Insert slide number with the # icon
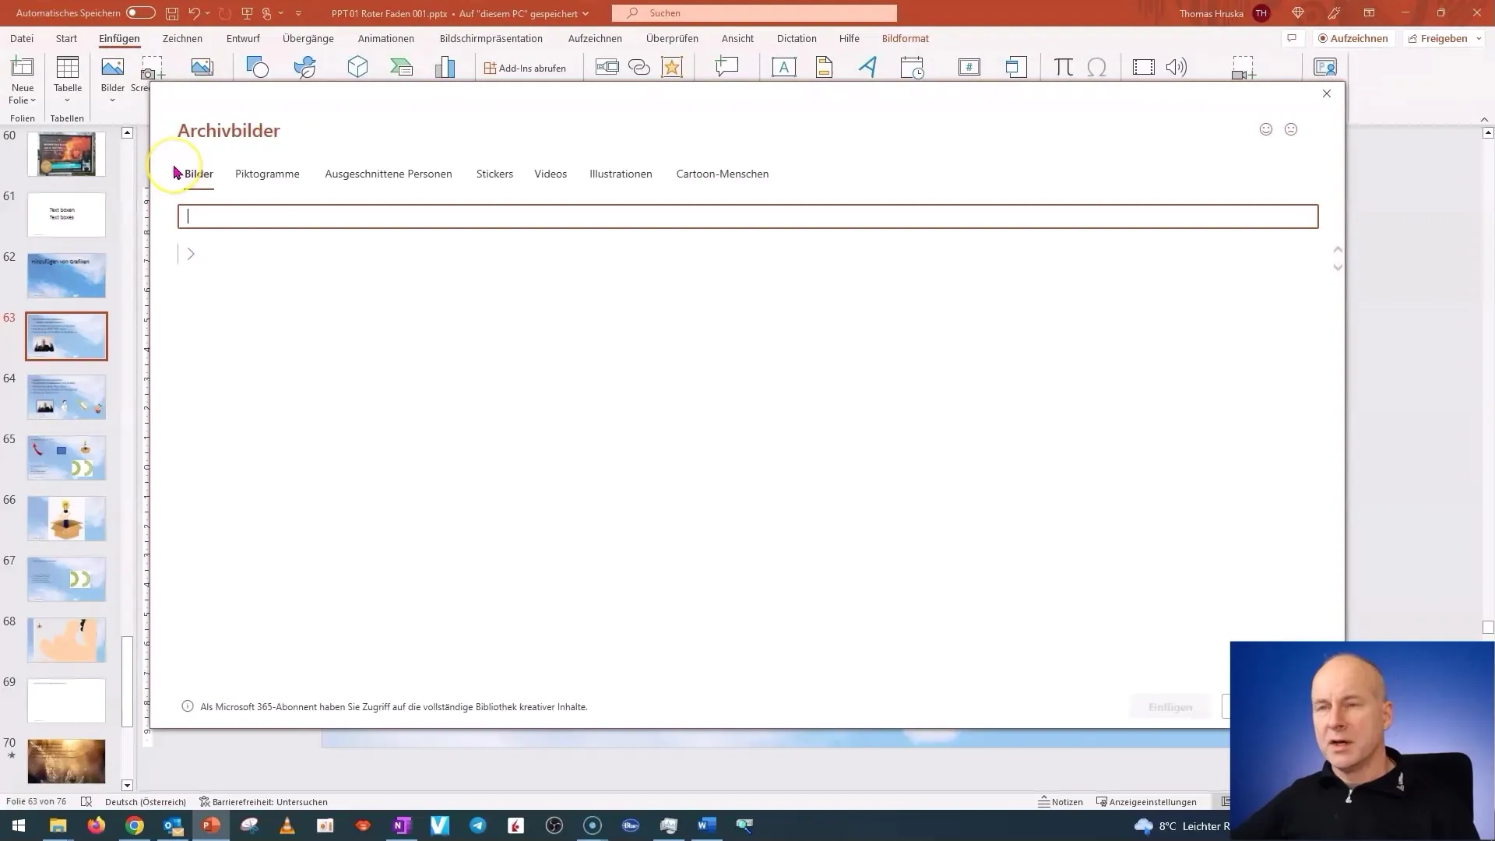The height and width of the screenshot is (841, 1495). click(969, 68)
